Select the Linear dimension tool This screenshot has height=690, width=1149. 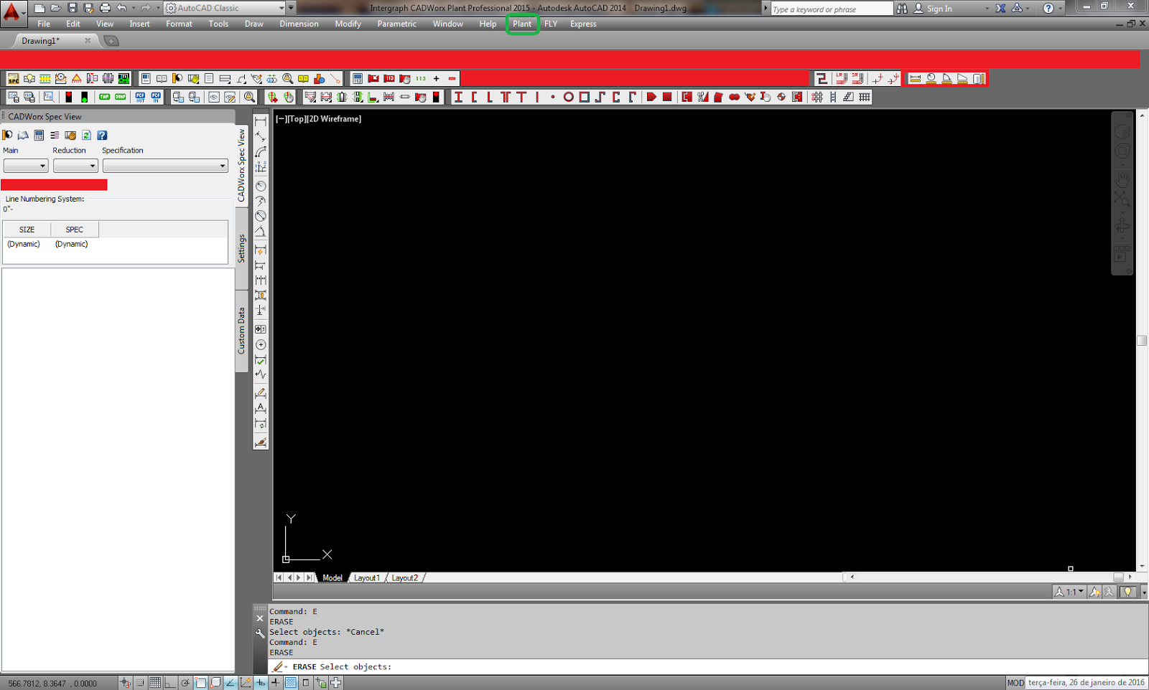pyautogui.click(x=261, y=122)
